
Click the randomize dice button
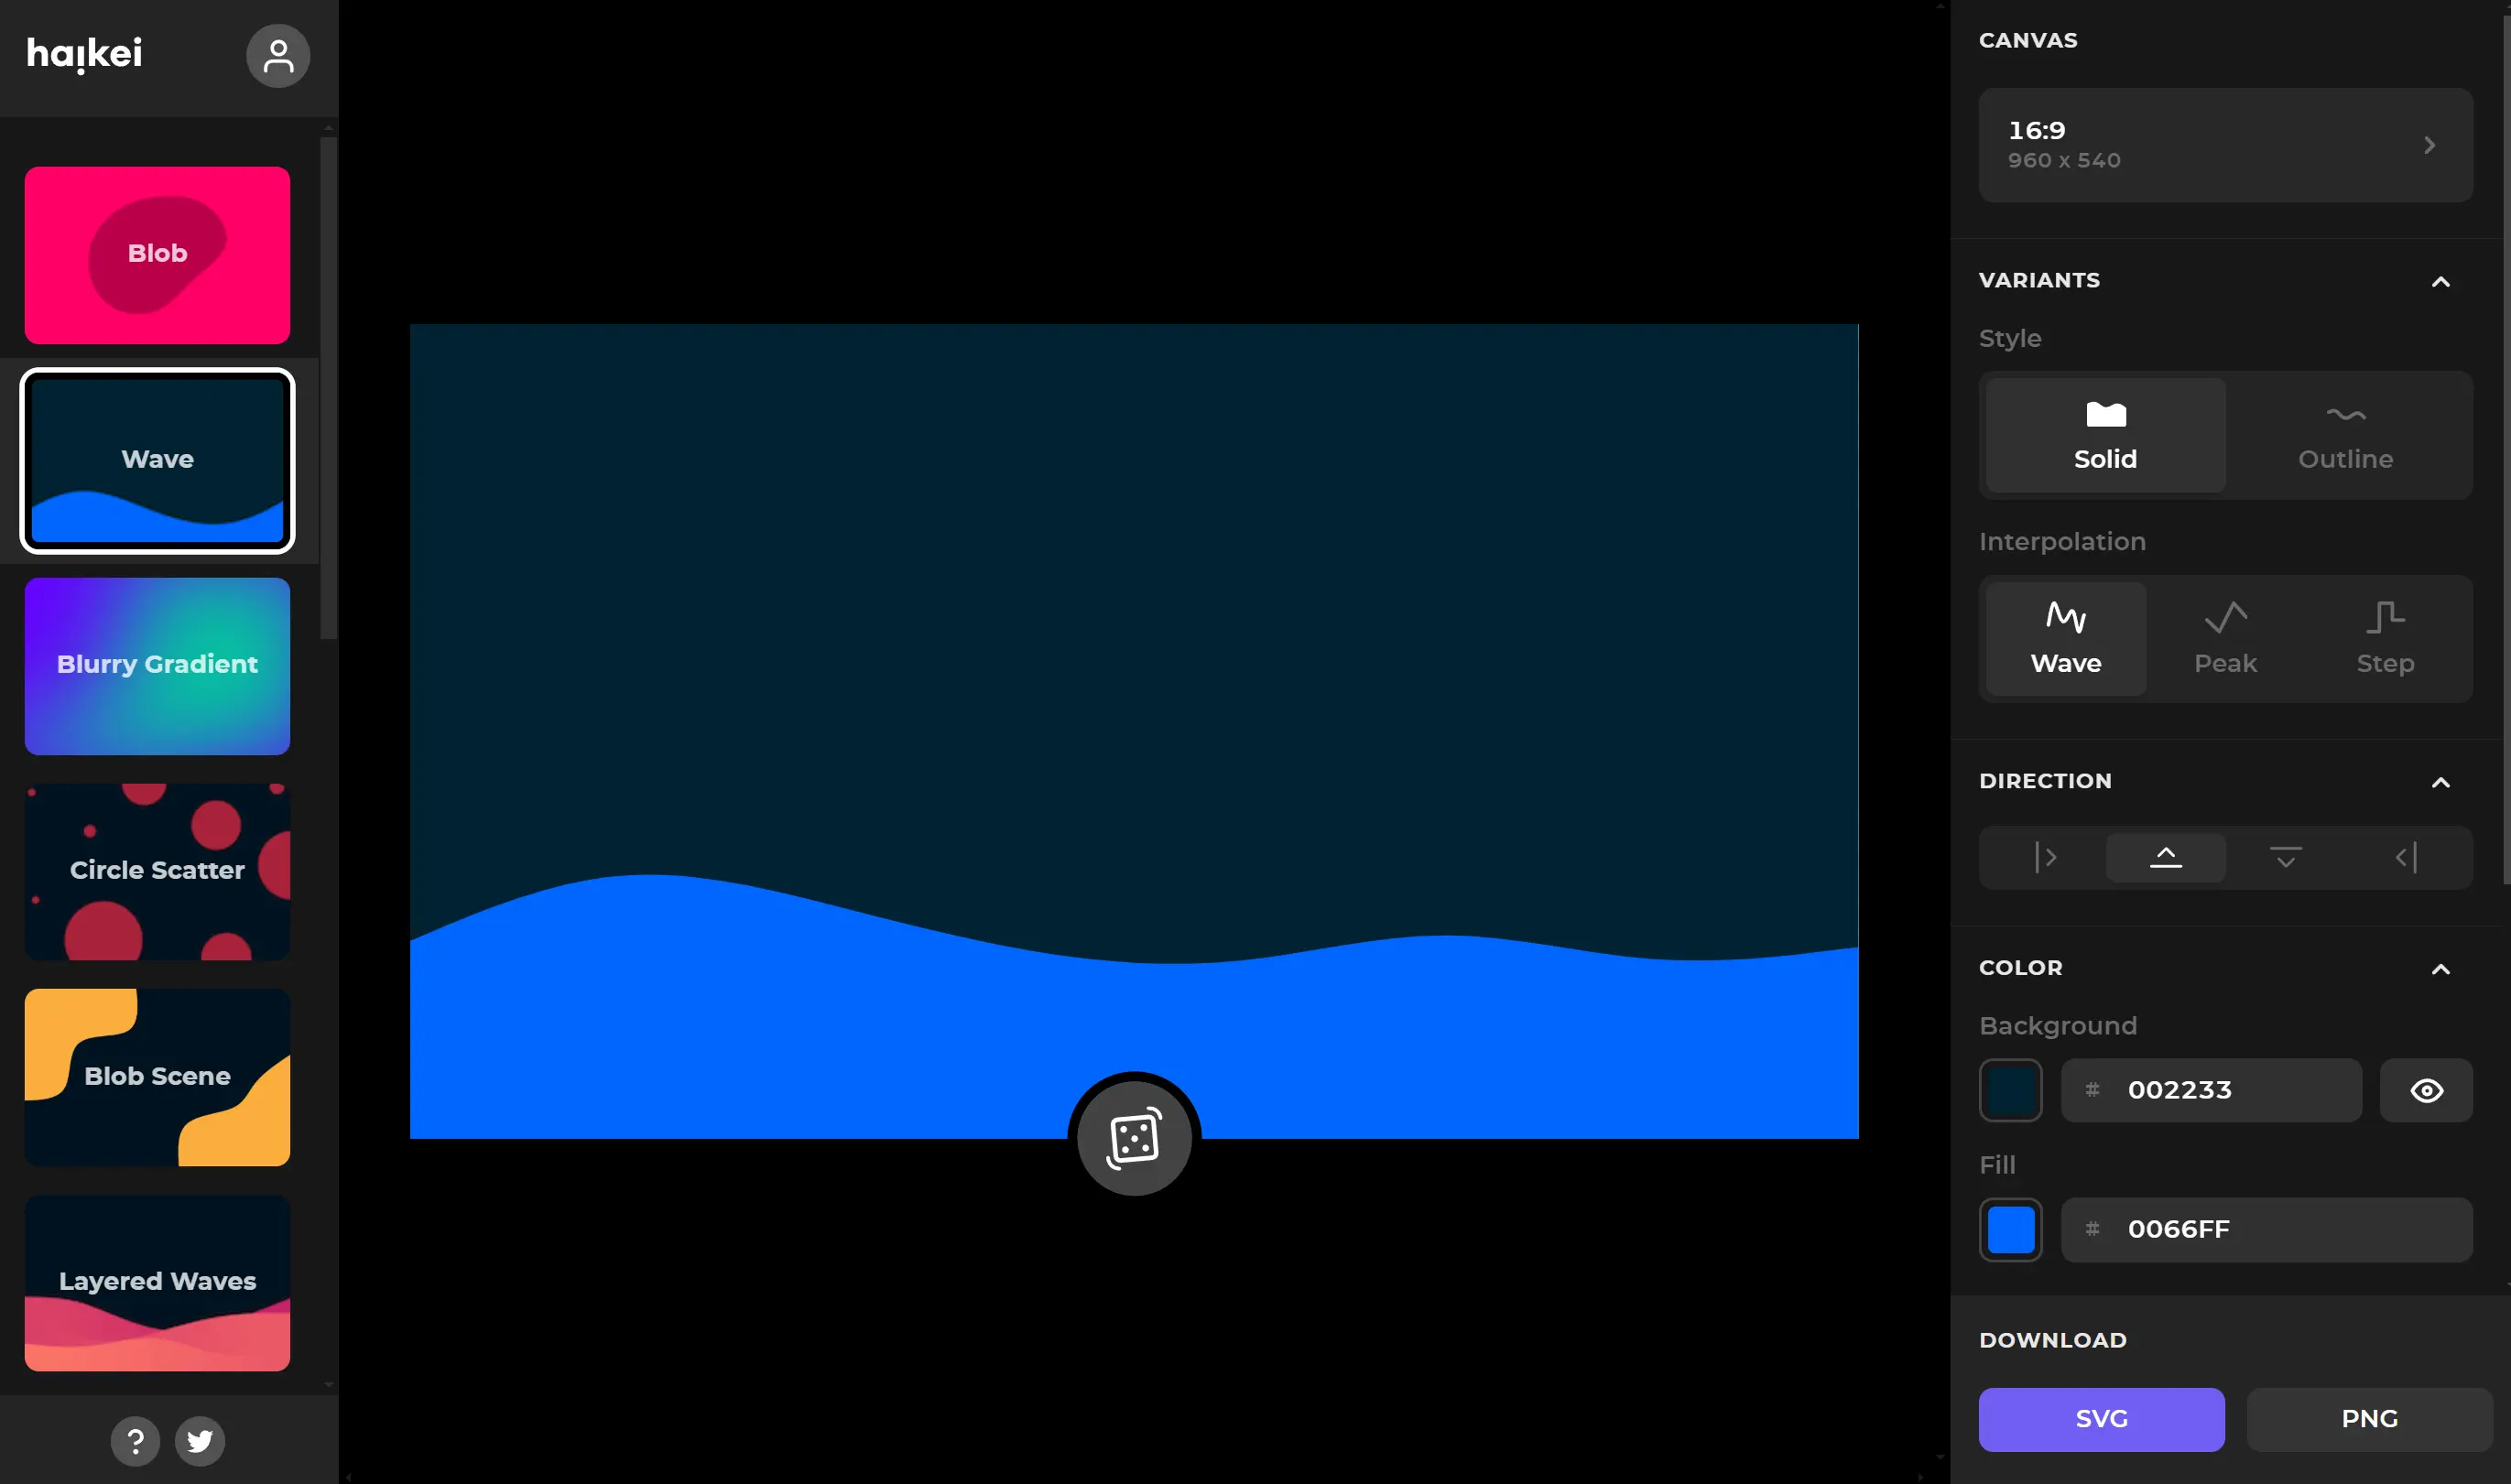(x=1133, y=1138)
